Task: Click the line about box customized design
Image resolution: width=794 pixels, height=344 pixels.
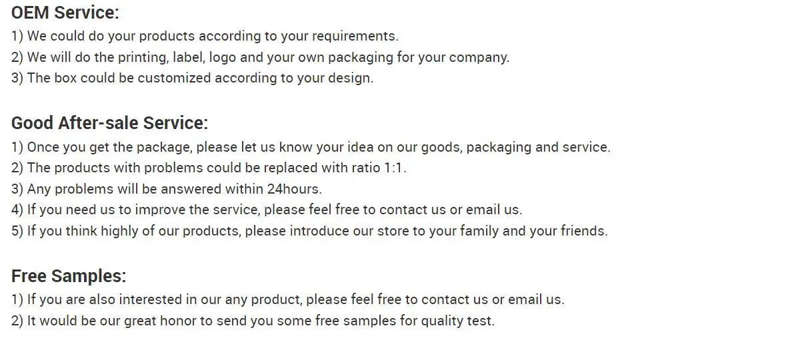Action: 192,78
